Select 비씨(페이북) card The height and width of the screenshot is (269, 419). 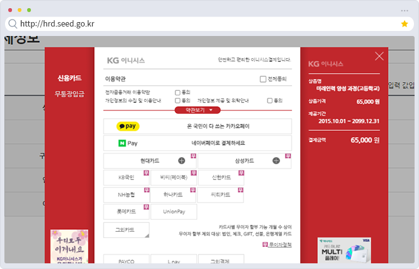[x=174, y=177]
